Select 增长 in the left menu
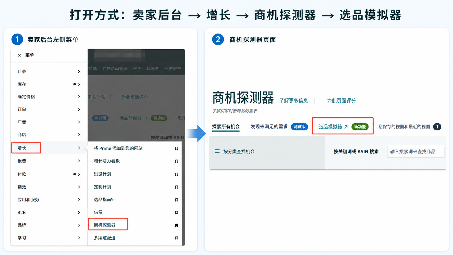The height and width of the screenshot is (255, 453). (x=22, y=148)
